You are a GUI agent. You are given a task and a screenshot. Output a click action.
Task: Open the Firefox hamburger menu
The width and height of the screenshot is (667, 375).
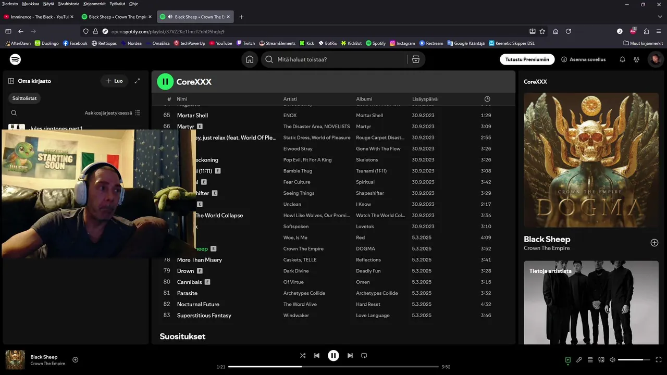(659, 31)
